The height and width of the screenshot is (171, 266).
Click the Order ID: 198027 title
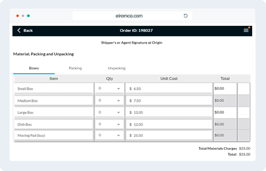tap(136, 30)
